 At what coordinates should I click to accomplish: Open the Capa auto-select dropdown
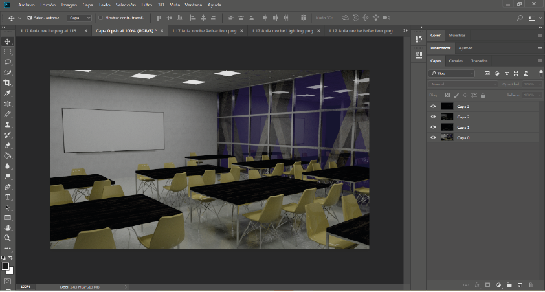(x=80, y=17)
